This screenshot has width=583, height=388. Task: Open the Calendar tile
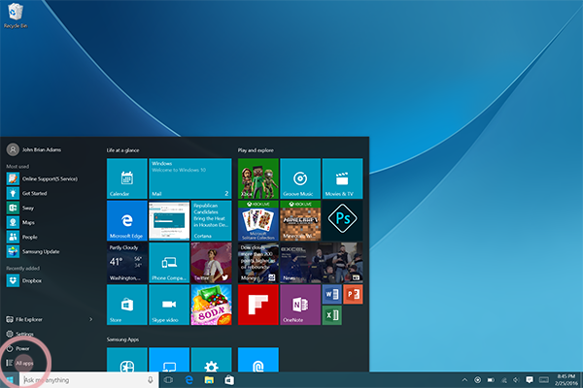pyautogui.click(x=126, y=178)
